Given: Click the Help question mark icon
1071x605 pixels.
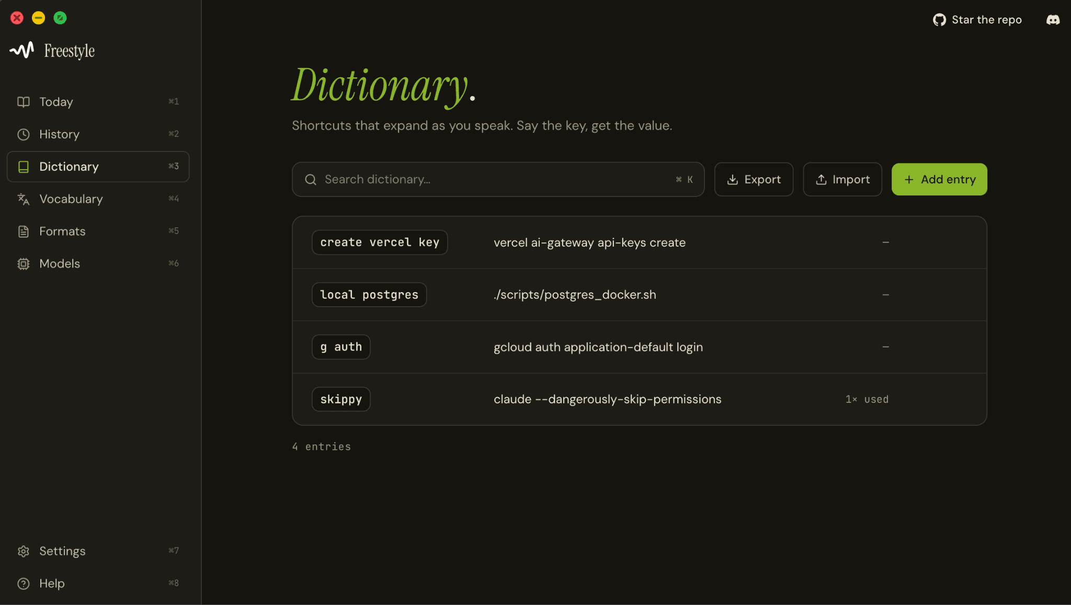Looking at the screenshot, I should point(24,584).
